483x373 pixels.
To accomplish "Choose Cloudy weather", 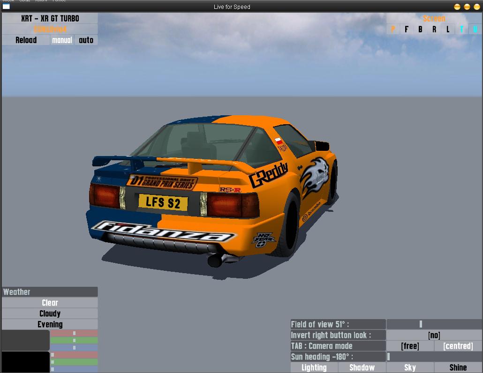I will (50, 313).
